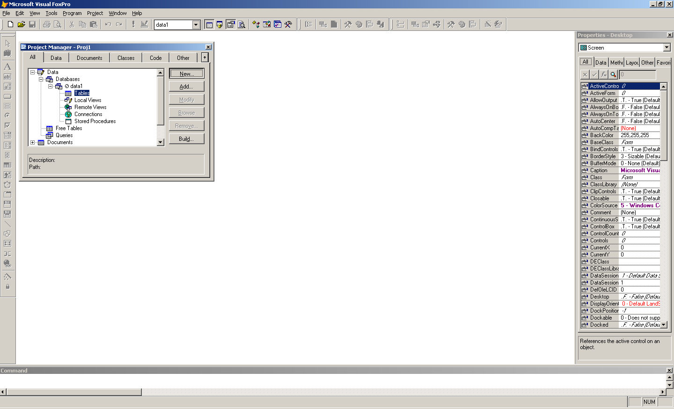Click the Paste clipboard icon
674x409 pixels.
tap(94, 24)
